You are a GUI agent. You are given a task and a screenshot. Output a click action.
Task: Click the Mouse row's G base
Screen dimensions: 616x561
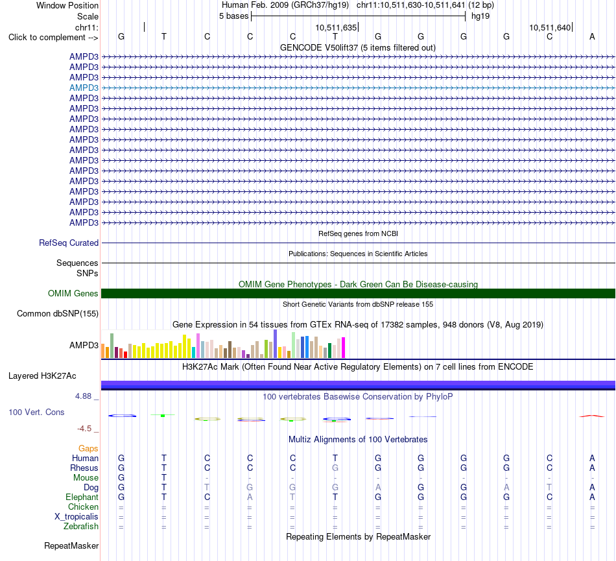coord(121,478)
